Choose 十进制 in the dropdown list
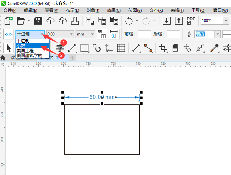The width and height of the screenshot is (231, 175). 32,41
